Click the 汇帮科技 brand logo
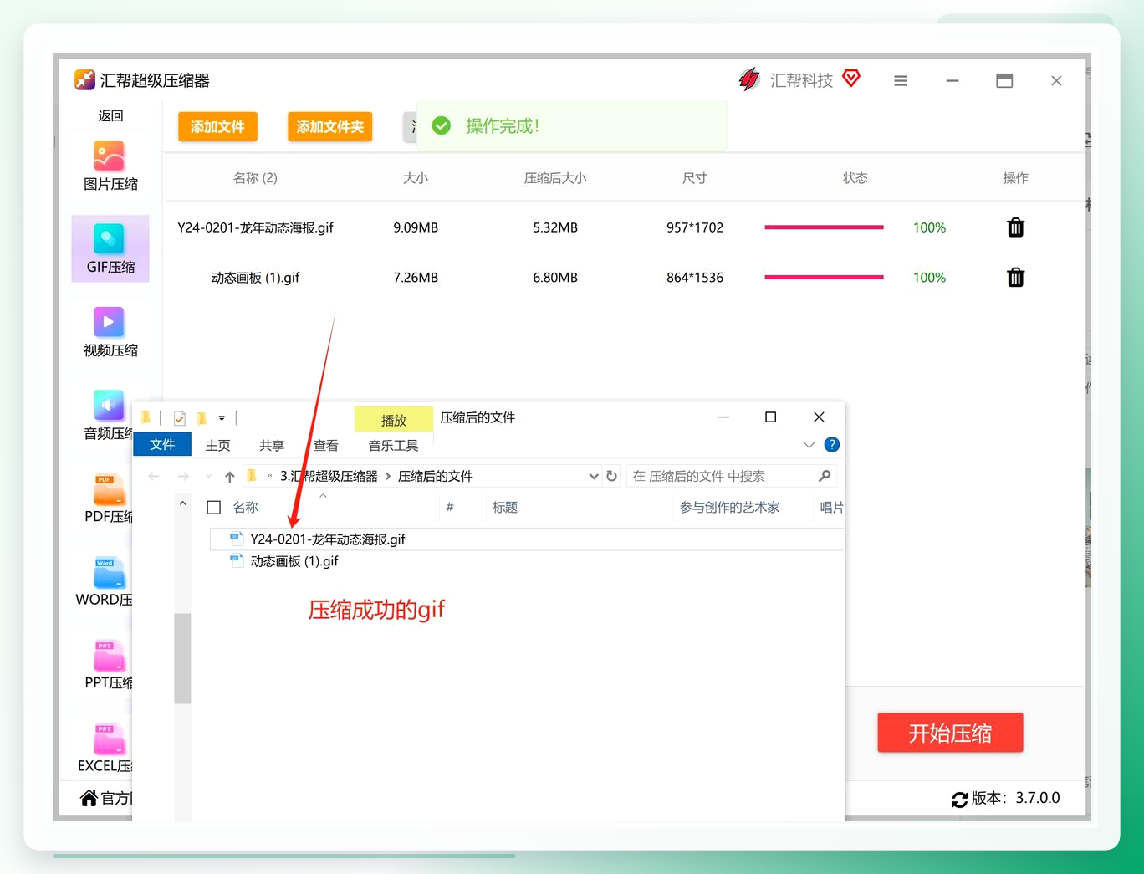 pos(748,79)
